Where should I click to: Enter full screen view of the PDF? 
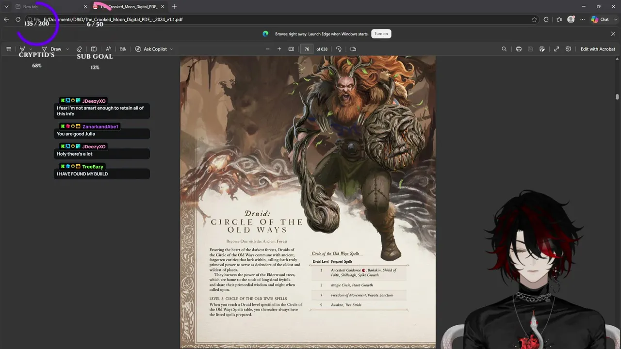point(556,49)
